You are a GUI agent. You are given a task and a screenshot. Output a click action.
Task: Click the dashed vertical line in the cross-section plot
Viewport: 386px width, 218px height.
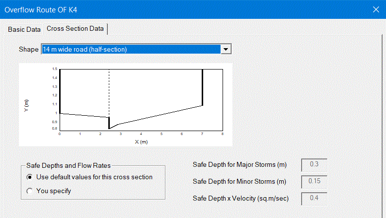click(x=109, y=93)
